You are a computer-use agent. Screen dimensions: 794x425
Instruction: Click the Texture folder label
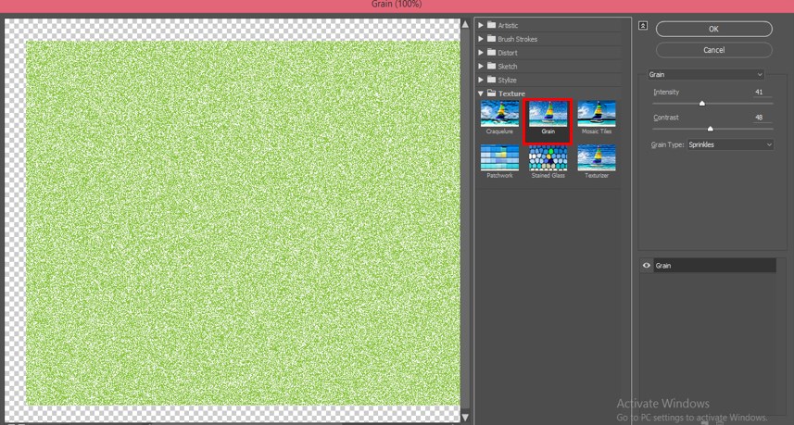[511, 94]
